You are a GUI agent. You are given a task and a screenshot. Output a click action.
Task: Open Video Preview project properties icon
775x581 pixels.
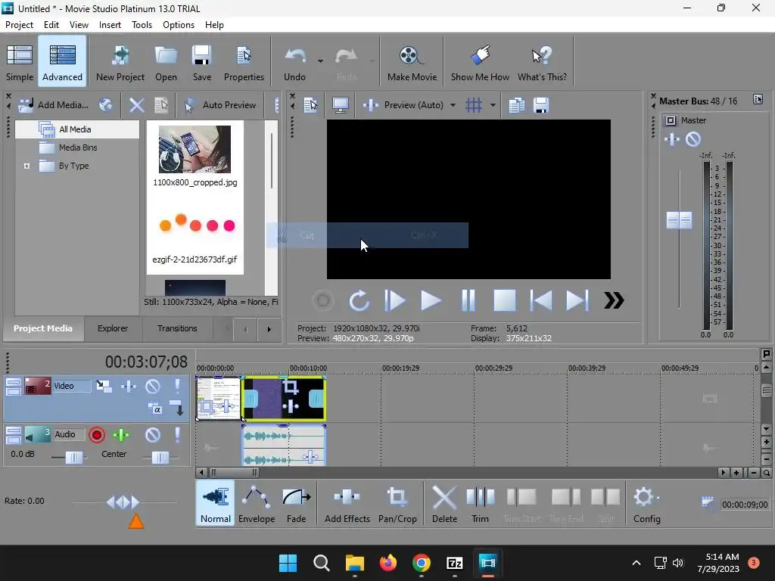(x=310, y=104)
